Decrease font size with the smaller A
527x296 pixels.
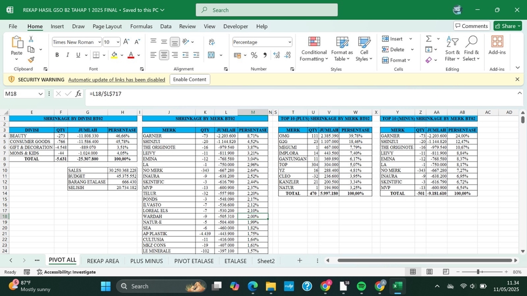point(137,42)
